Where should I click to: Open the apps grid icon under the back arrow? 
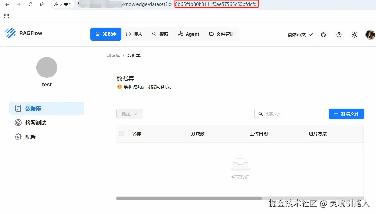click(x=6, y=16)
